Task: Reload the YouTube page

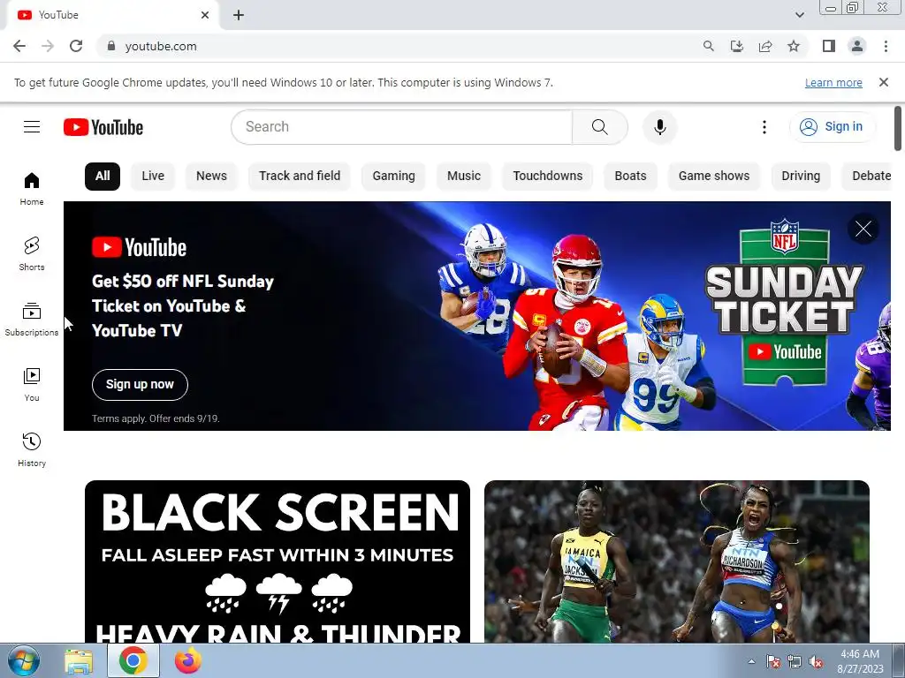Action: [76, 46]
